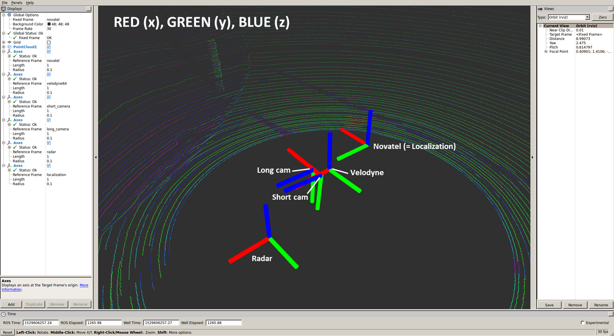Save the current view with the Save button

(x=549, y=305)
